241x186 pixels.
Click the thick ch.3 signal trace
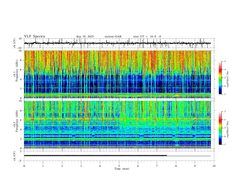point(96,156)
